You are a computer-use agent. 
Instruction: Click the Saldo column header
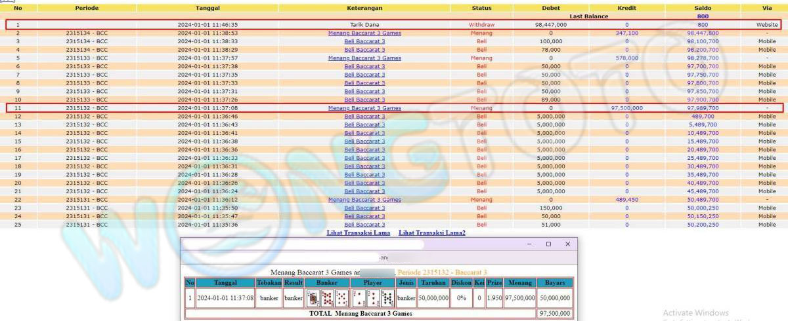pyautogui.click(x=703, y=8)
